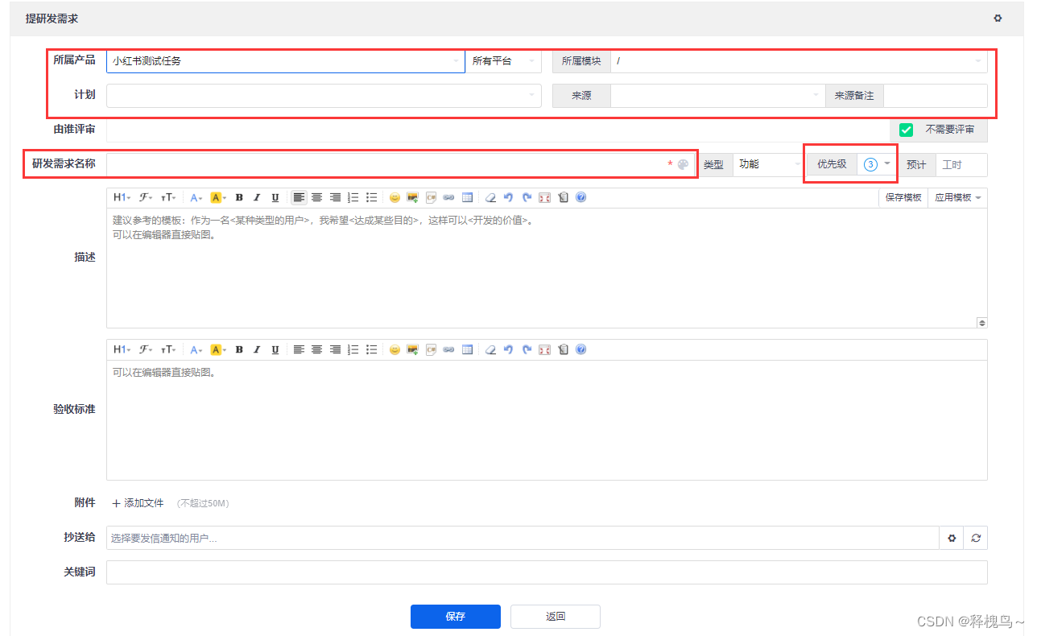Click inside the 验收标准 editor text area
Viewport: 1037px width, 636px height.
point(547,419)
